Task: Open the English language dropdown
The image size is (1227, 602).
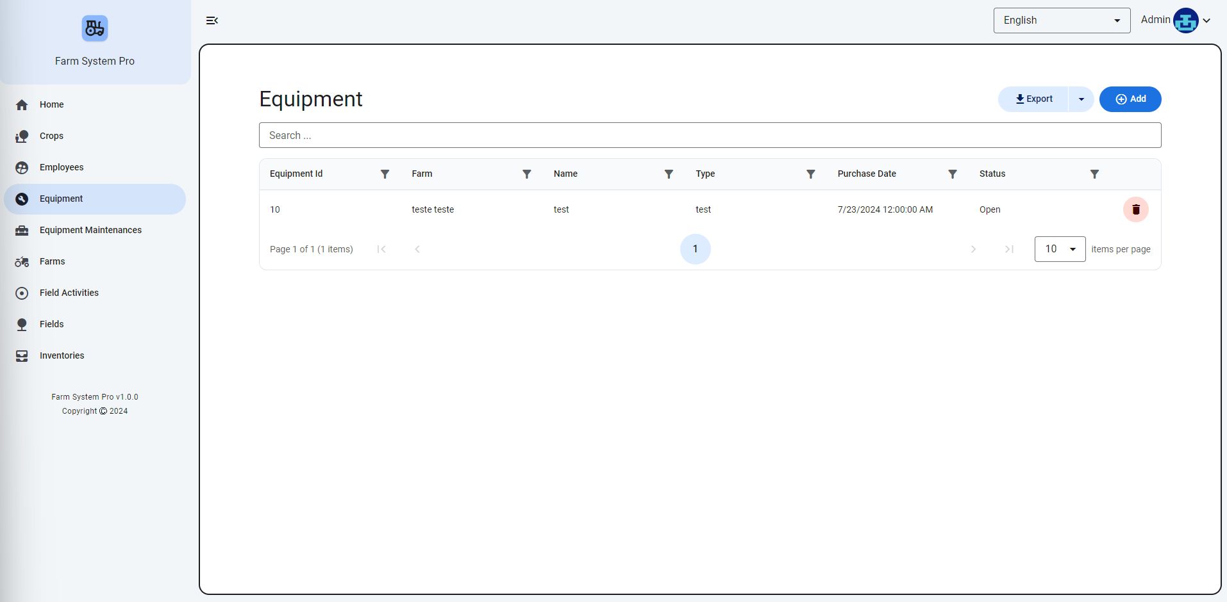Action: [1062, 20]
